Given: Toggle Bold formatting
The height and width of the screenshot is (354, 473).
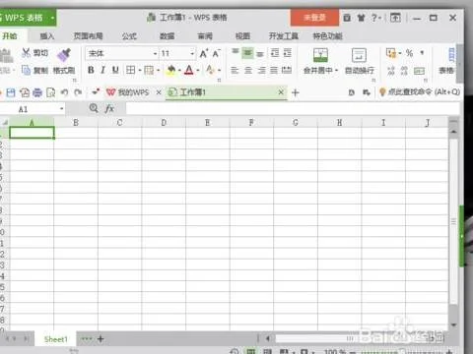Looking at the screenshot, I should (x=91, y=70).
